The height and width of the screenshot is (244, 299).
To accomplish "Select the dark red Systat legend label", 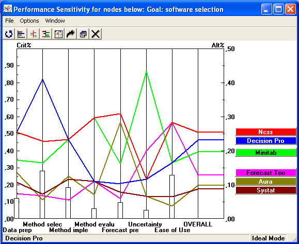I will 265,190.
